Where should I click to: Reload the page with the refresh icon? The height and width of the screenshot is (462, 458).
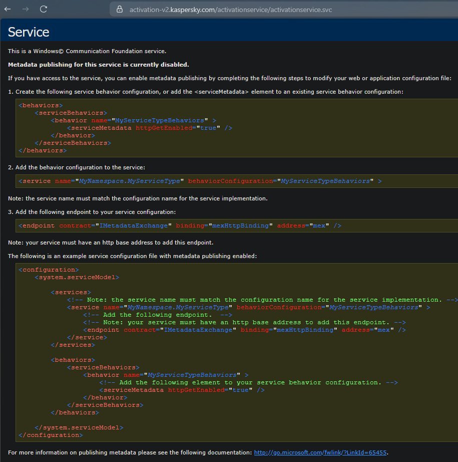(x=44, y=9)
